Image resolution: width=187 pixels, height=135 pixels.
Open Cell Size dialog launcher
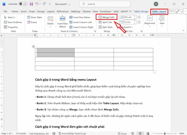click(141, 31)
